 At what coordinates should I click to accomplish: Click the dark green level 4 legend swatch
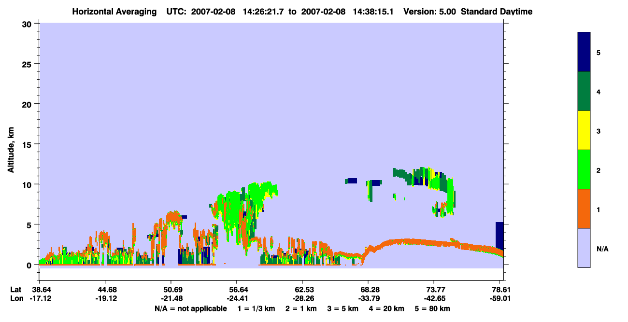584,91
